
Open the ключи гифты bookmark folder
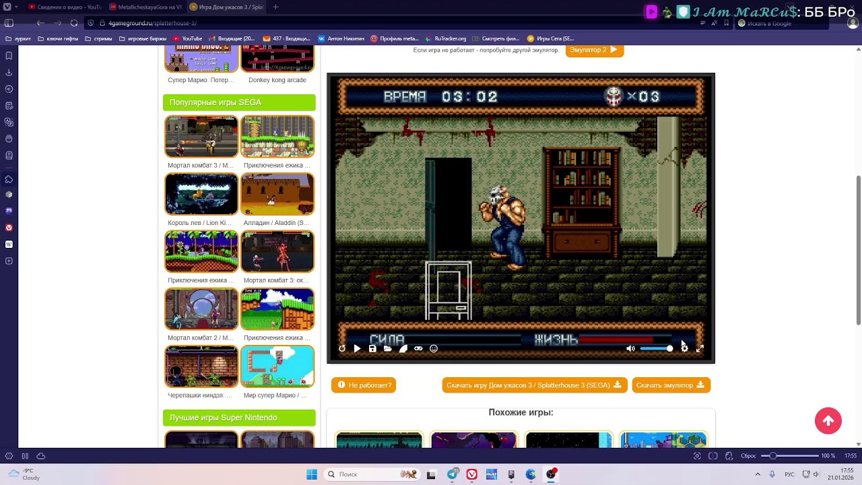coord(57,38)
